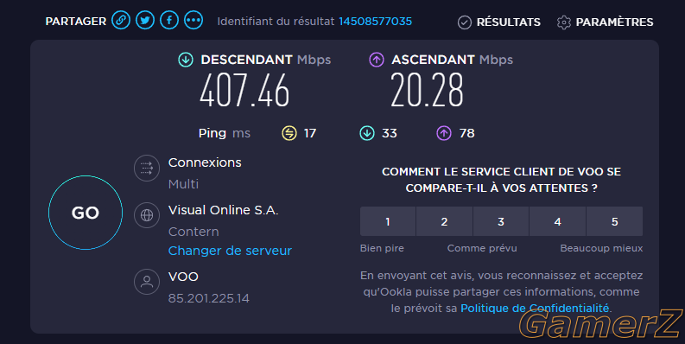
Task: Click the yellow idle ping icon
Action: pos(289,133)
